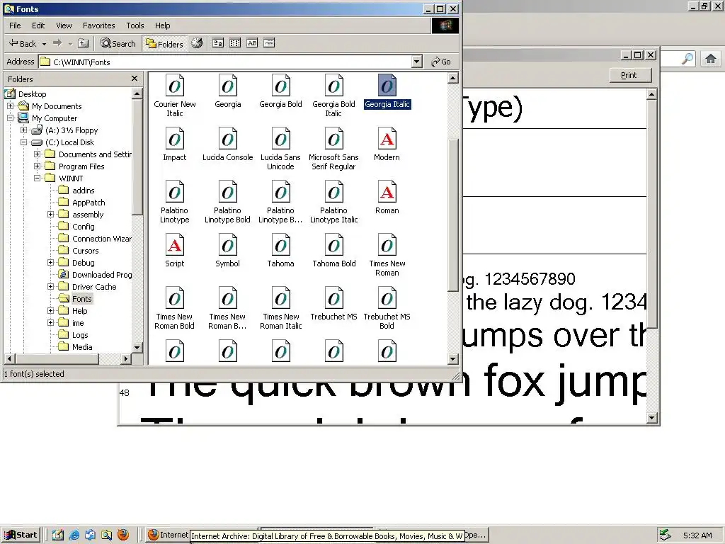Collapse the WINNT folder node
Image resolution: width=725 pixels, height=544 pixels.
(x=37, y=178)
